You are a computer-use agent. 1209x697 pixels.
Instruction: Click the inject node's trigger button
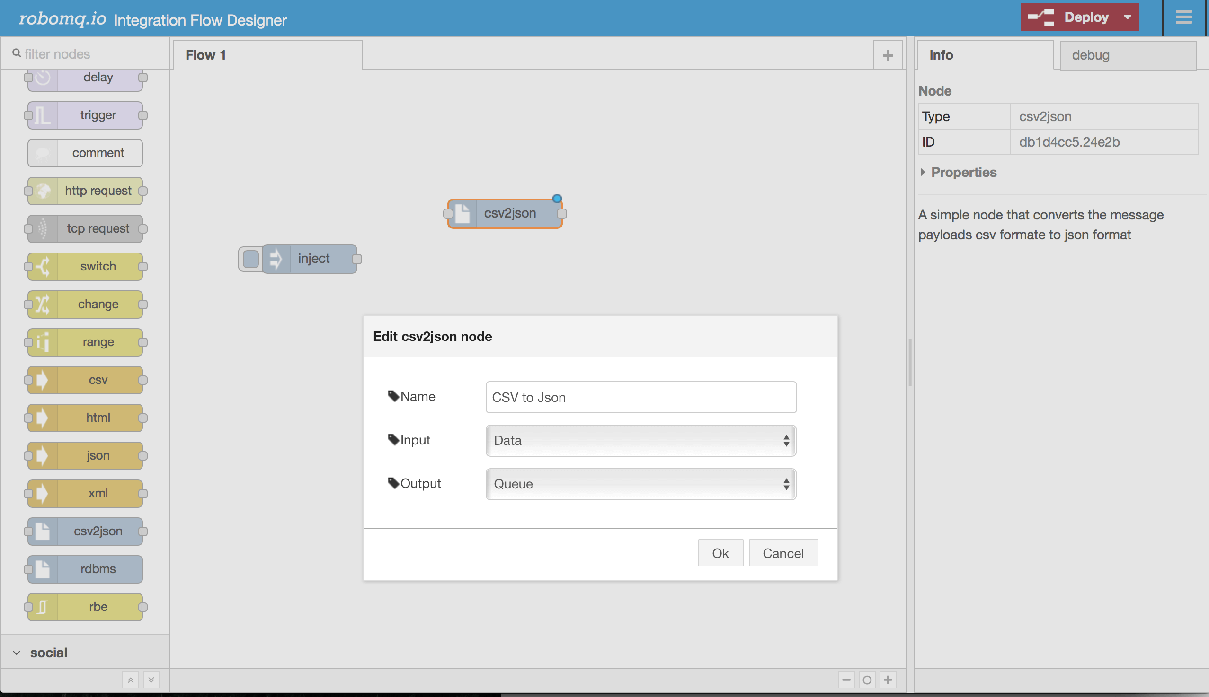point(250,259)
